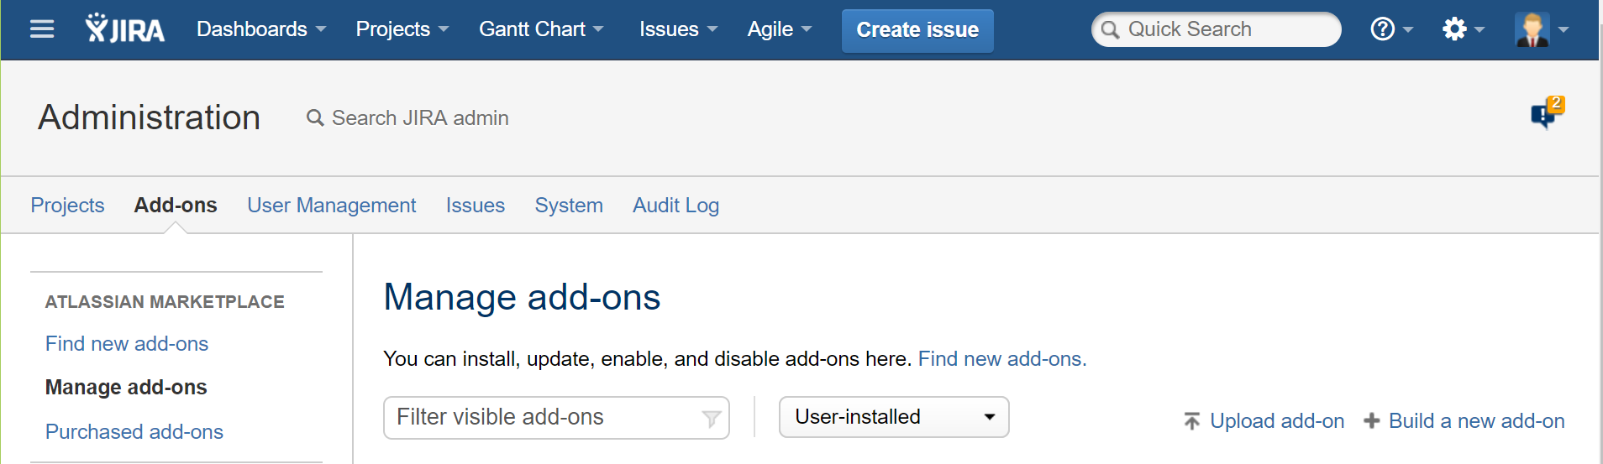Switch to the Audit Log tab
1603x464 pixels.
675,206
